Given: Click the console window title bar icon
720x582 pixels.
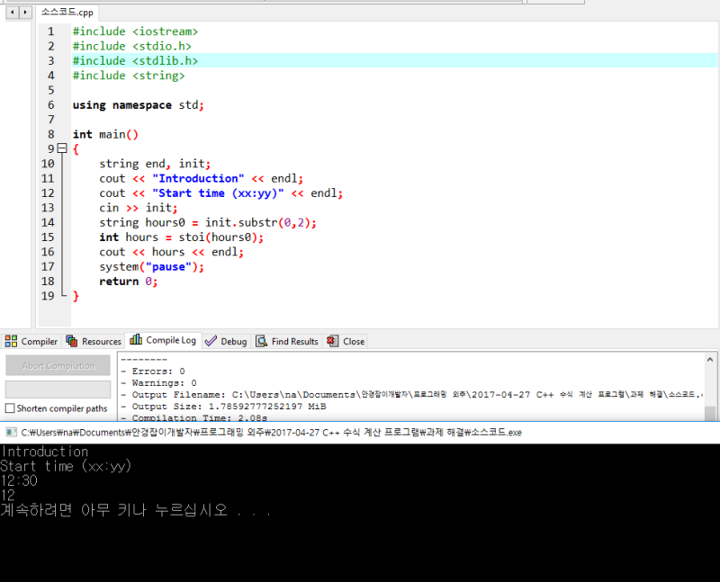Looking at the screenshot, I should [x=12, y=433].
